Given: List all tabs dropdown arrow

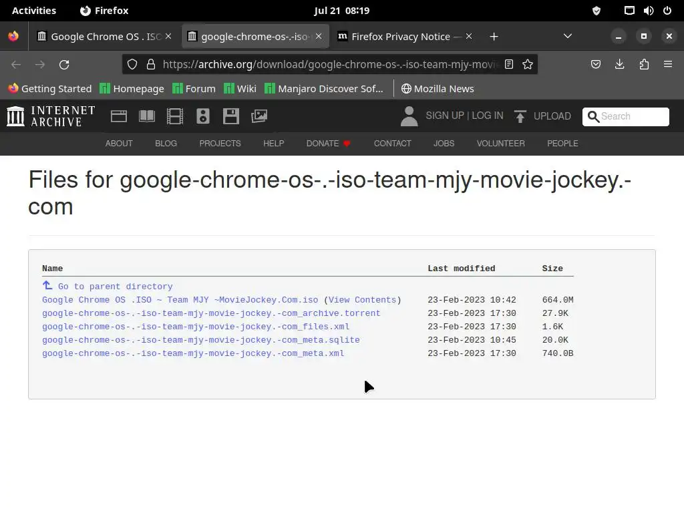Looking at the screenshot, I should coord(568,36).
